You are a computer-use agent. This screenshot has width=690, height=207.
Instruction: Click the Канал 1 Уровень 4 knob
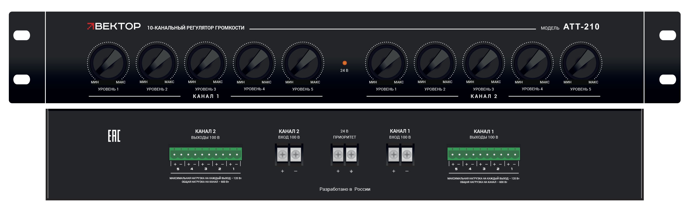coord(254,63)
